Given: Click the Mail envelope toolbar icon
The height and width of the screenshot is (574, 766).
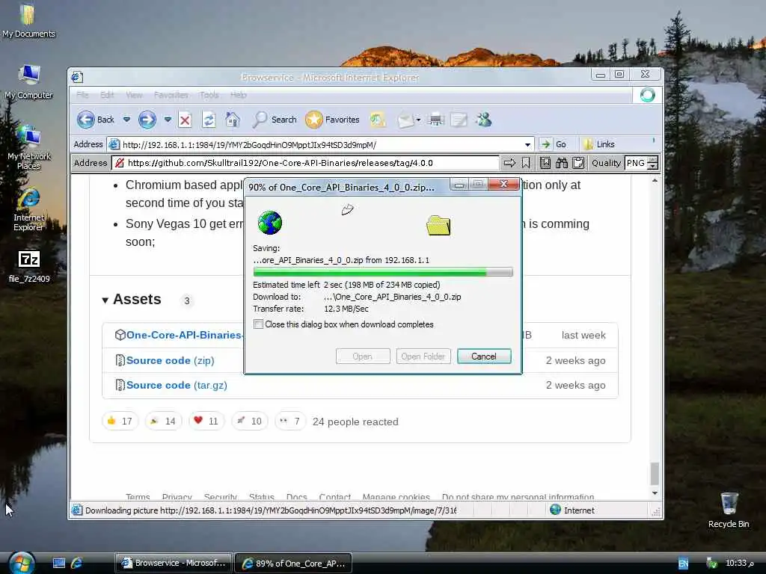Looking at the screenshot, I should [405, 120].
